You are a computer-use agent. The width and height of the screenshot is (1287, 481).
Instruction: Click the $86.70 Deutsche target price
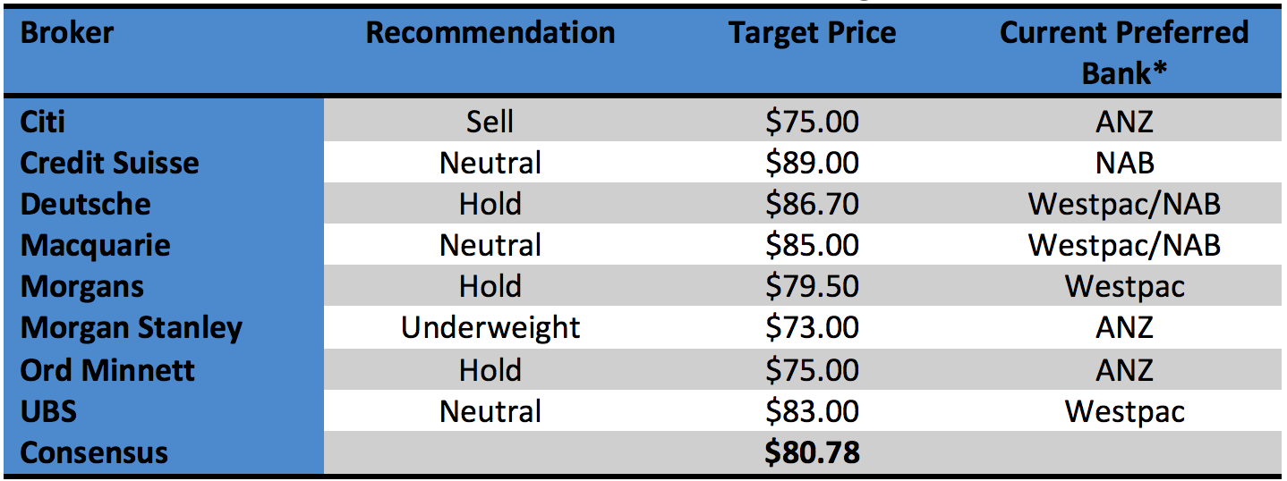812,204
